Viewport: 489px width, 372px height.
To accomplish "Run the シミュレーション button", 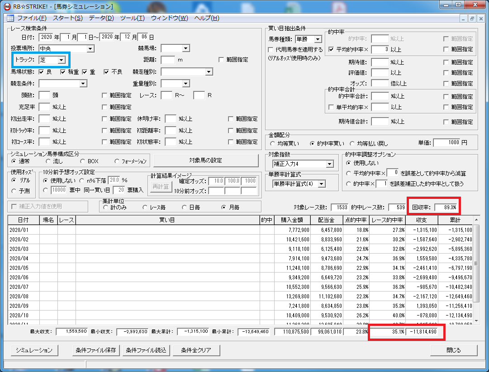I will (x=34, y=350).
